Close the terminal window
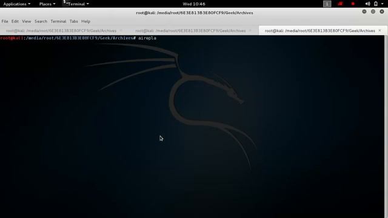Image resolution: width=388 pixels, height=218 pixels. [x=382, y=12]
